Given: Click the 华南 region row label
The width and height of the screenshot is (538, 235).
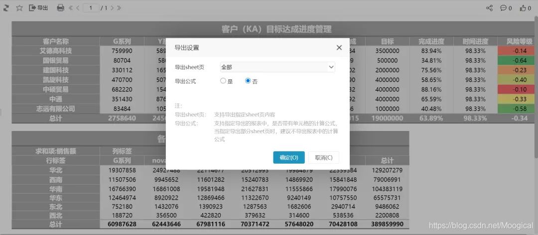Looking at the screenshot, I should [x=56, y=189].
